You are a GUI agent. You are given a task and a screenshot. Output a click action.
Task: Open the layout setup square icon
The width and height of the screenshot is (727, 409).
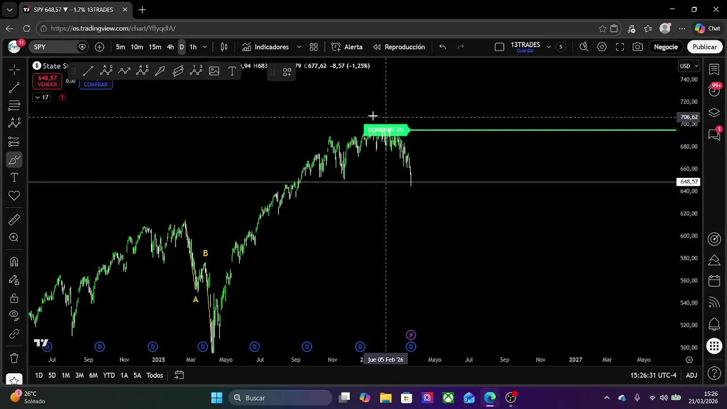point(499,47)
